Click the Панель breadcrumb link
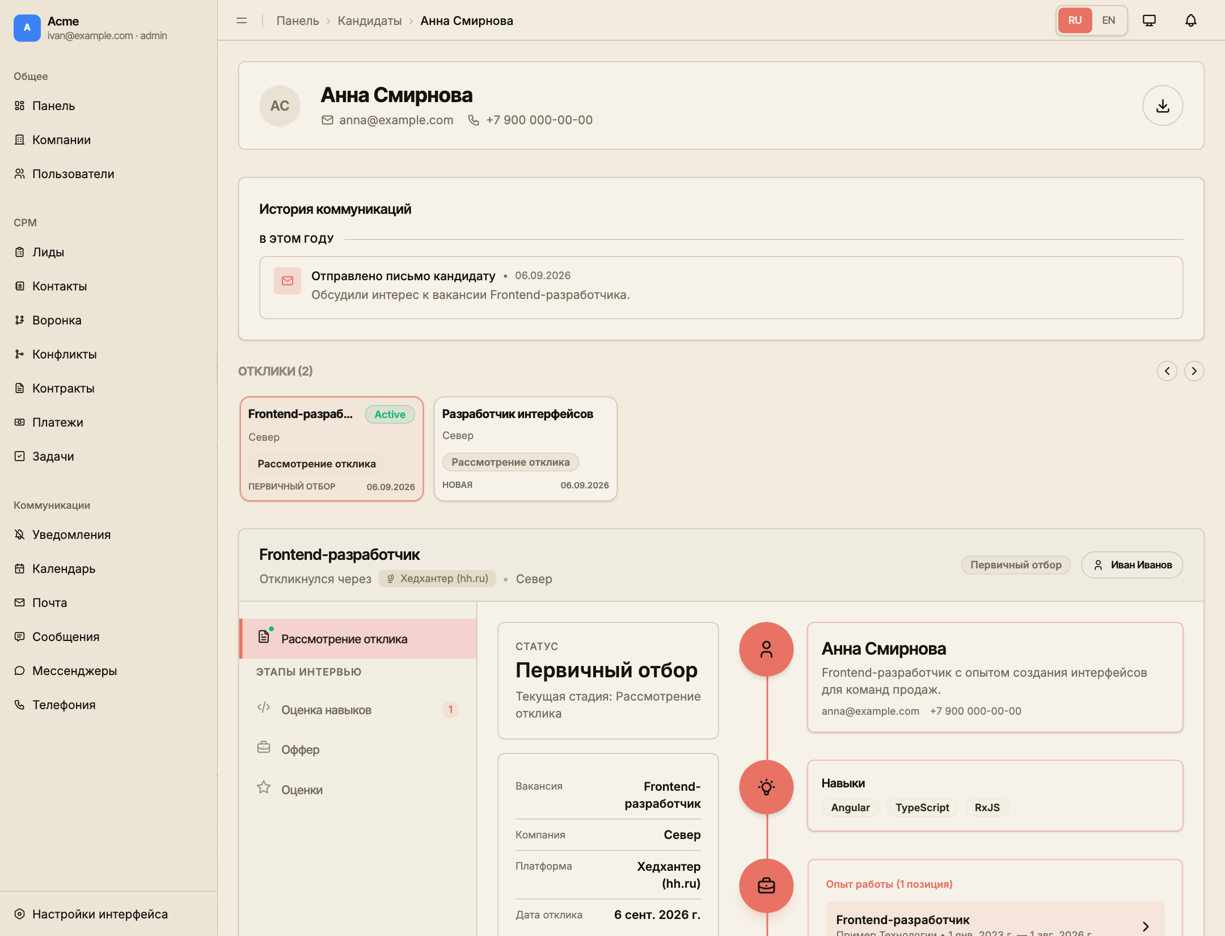Image resolution: width=1225 pixels, height=936 pixels. (298, 21)
